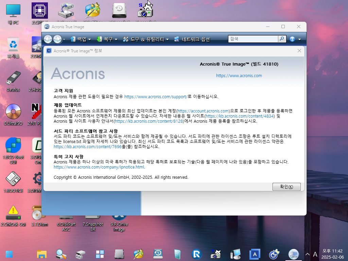The image size is (348, 261).
Task: Open the 9.R-Drive Image desktop icon
Action: tap(119, 224)
